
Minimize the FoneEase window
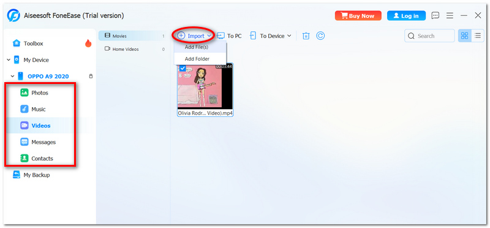point(464,15)
